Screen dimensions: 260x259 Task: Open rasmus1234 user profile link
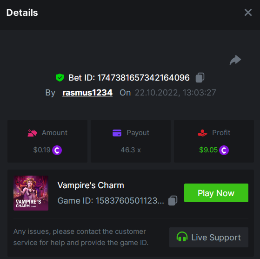point(87,93)
